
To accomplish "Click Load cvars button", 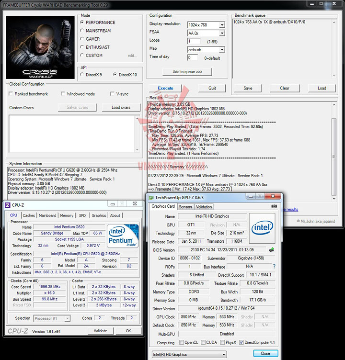I will (x=121, y=107).
